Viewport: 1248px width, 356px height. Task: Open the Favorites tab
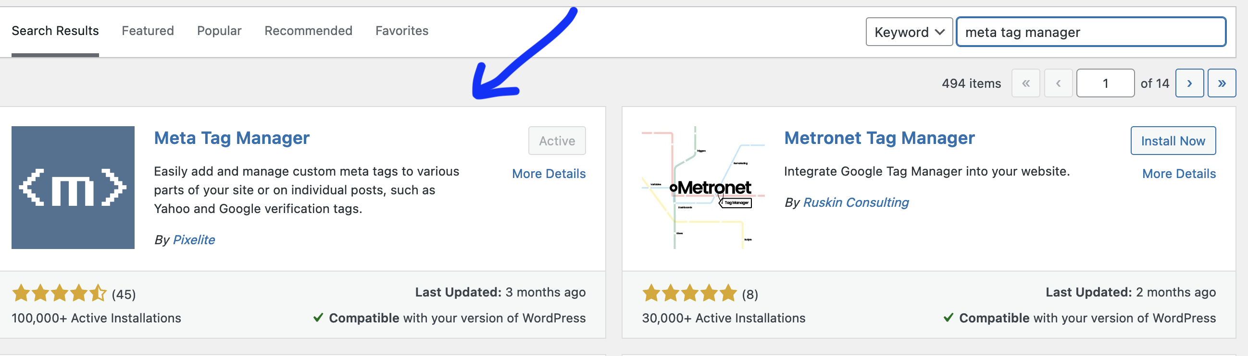tap(401, 31)
